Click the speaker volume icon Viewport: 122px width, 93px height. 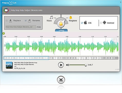click(x=67, y=65)
